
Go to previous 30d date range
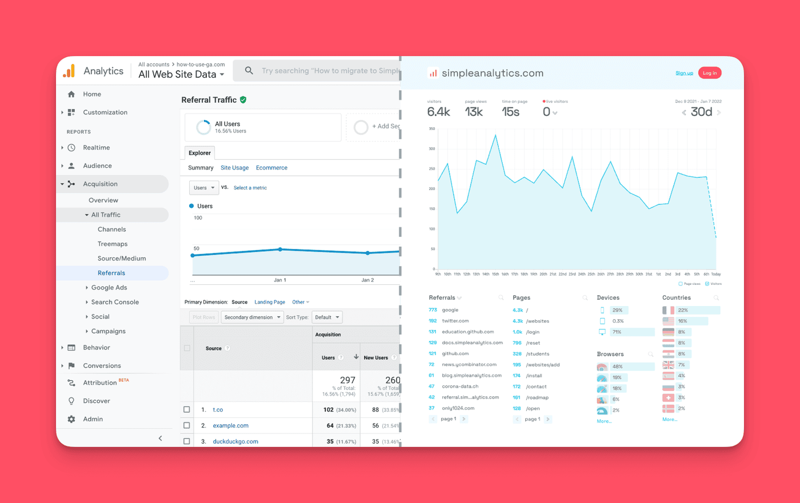pyautogui.click(x=684, y=113)
